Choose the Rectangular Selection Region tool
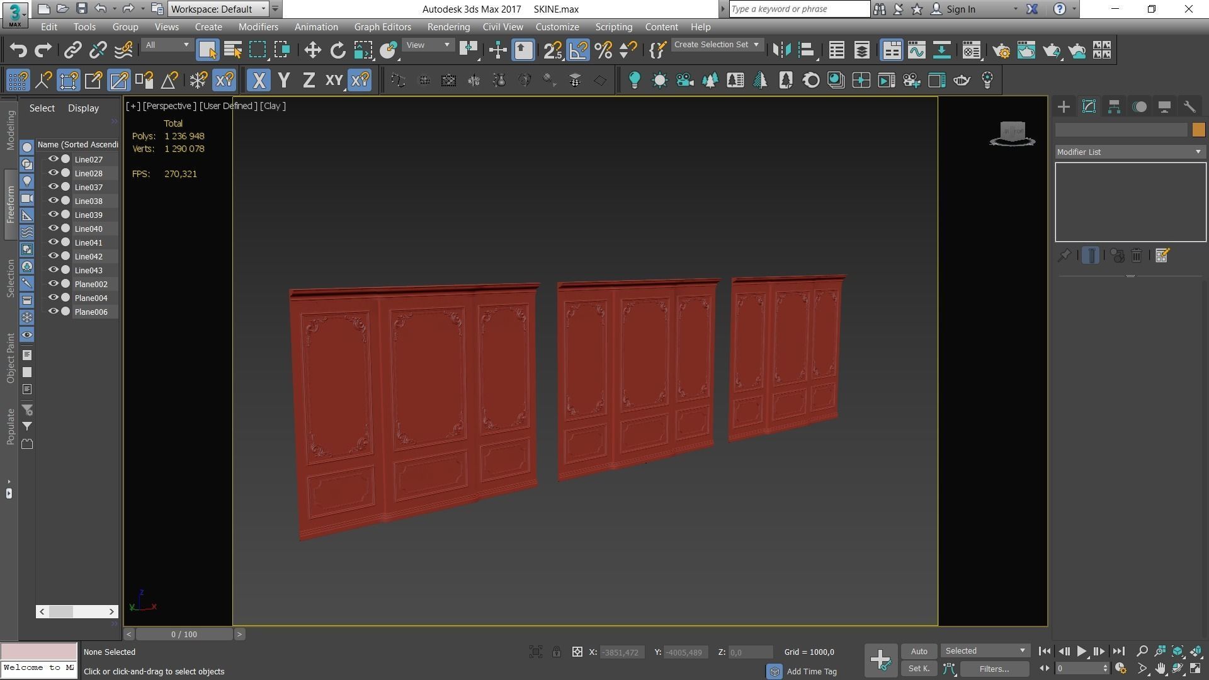Image resolution: width=1209 pixels, height=680 pixels. (x=258, y=50)
